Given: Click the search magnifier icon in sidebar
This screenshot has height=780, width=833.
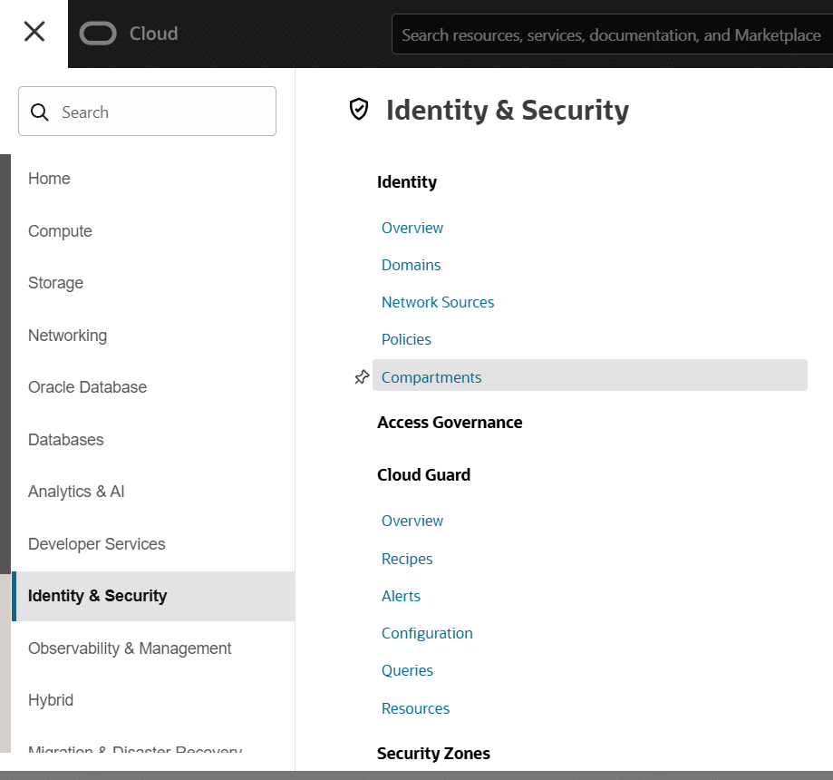Looking at the screenshot, I should 40,112.
